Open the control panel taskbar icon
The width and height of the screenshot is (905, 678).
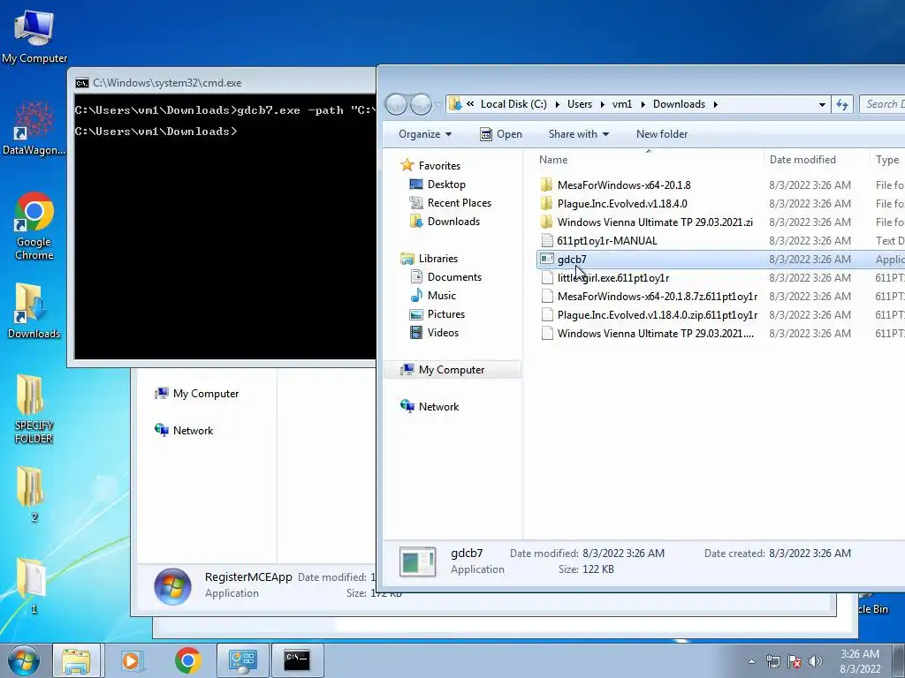tap(242, 660)
